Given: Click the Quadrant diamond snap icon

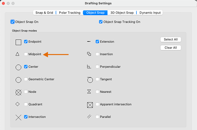Looking at the screenshot, I should 18,104.
